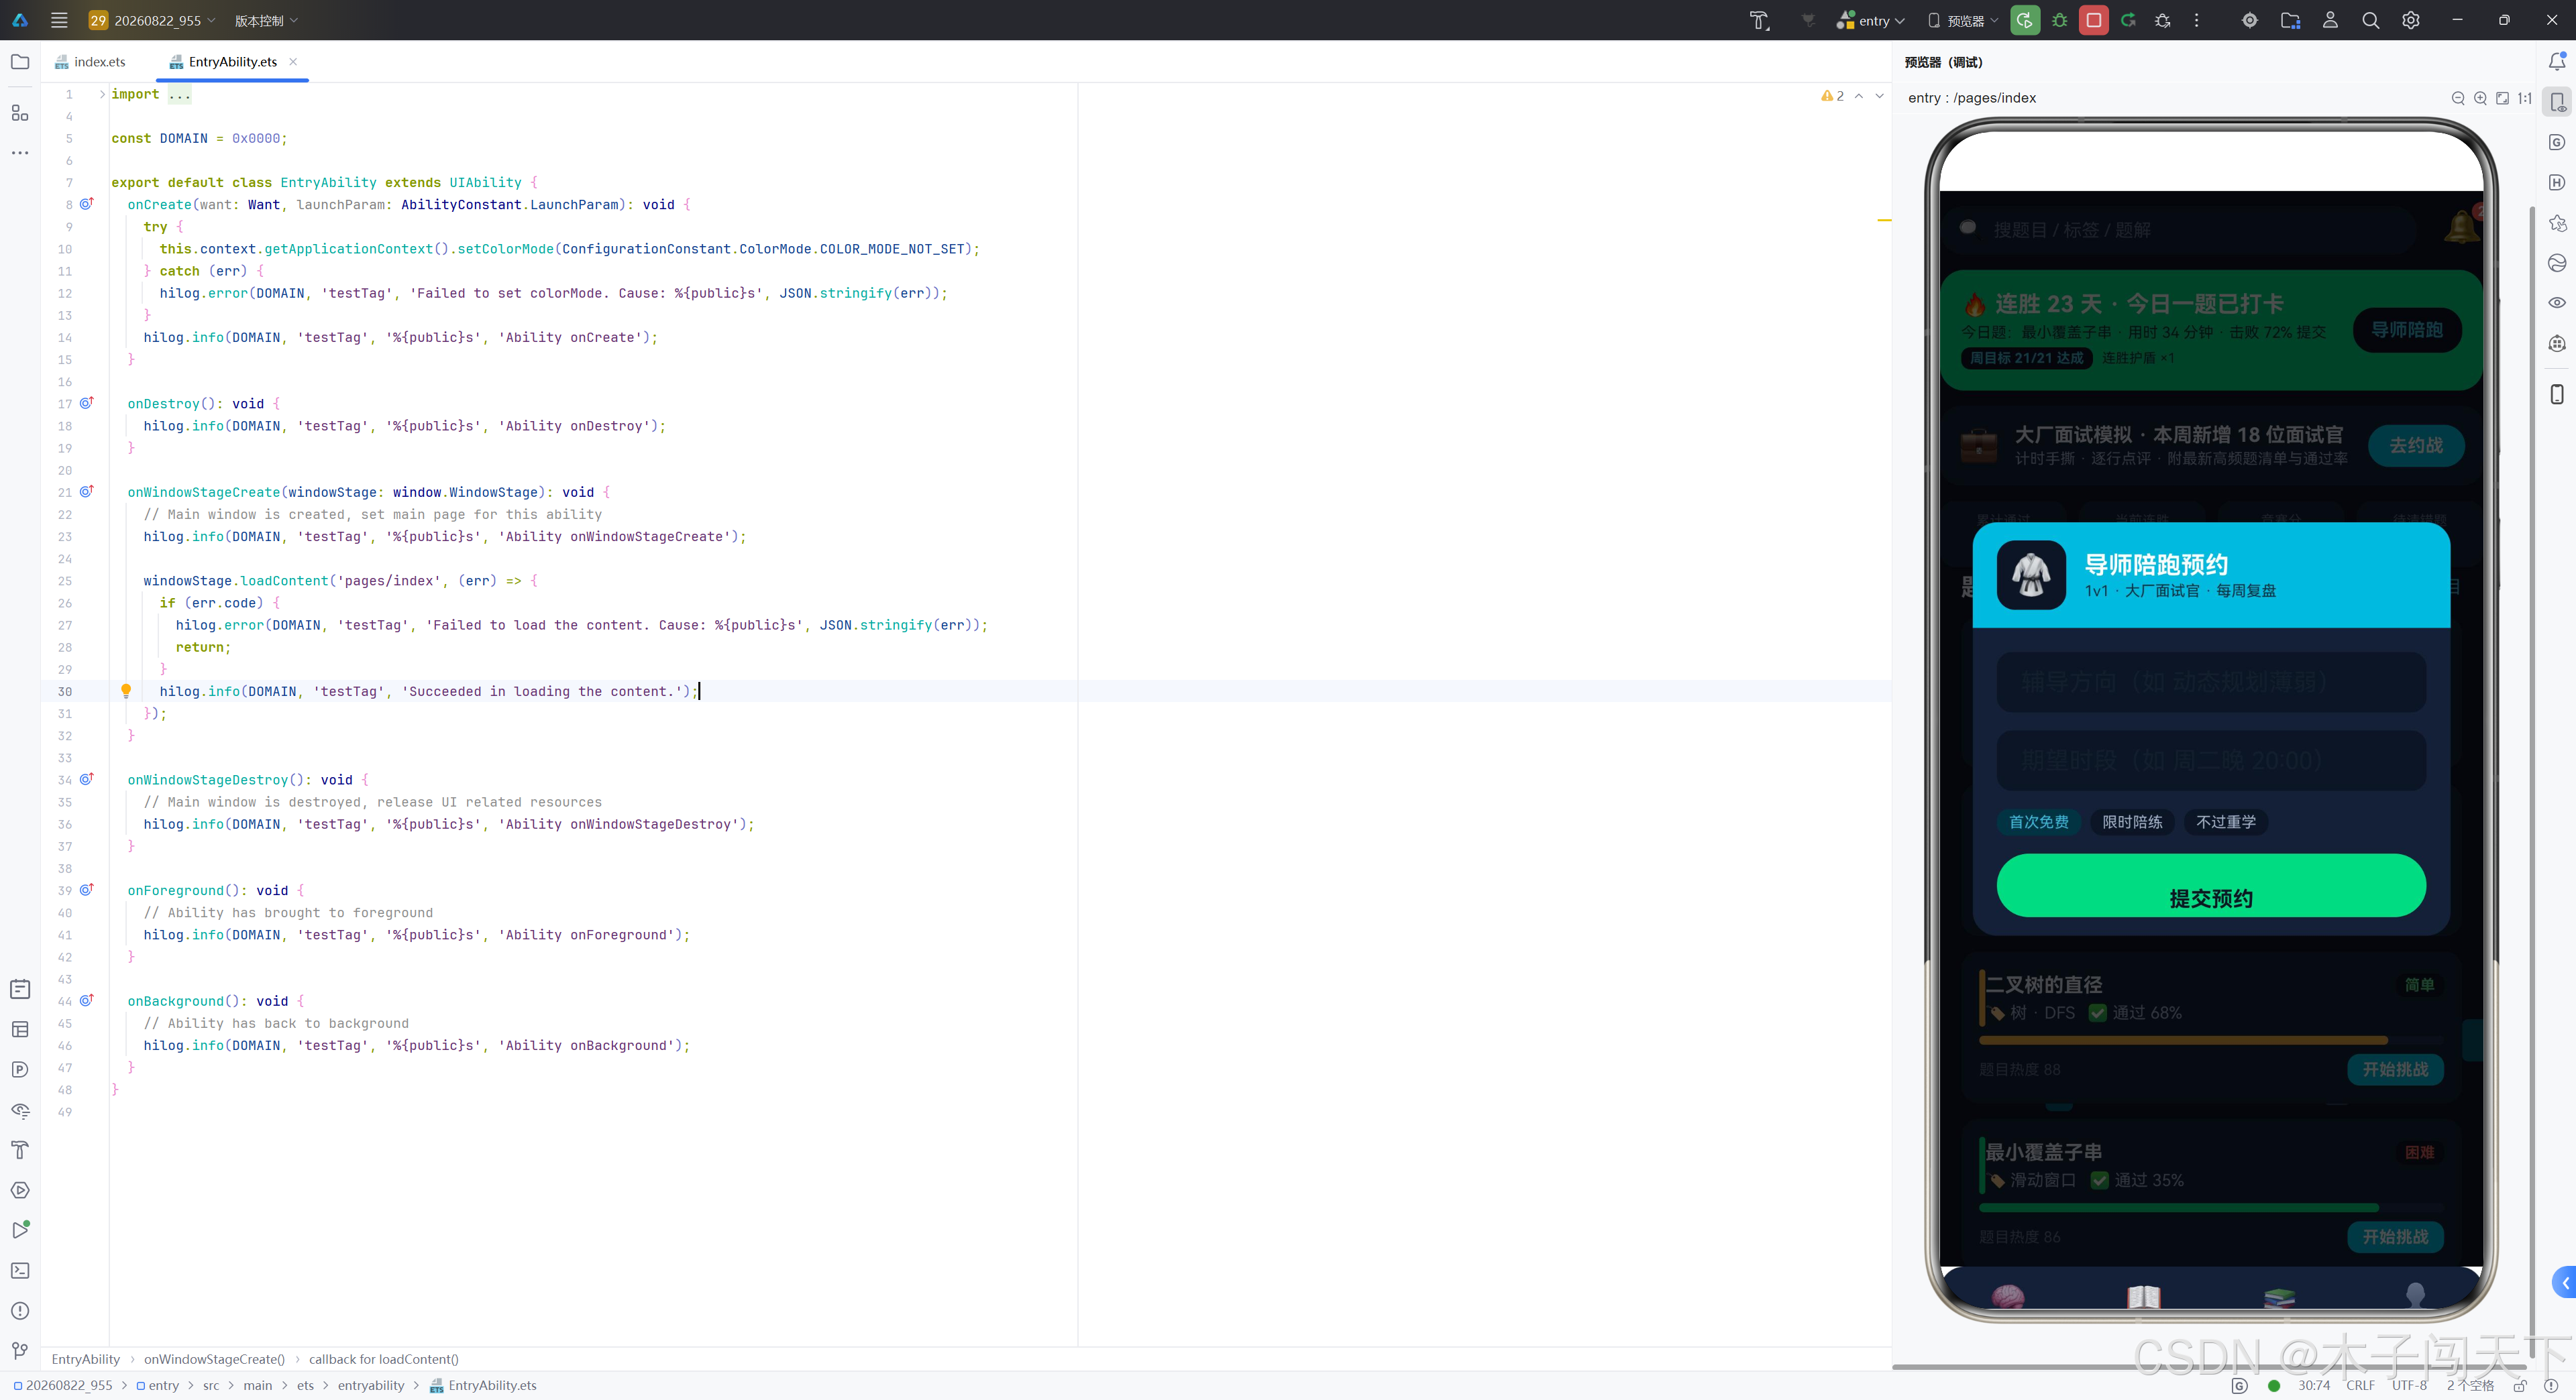Open the user account icon
The width and height of the screenshot is (2576, 1400).
[x=2331, y=20]
